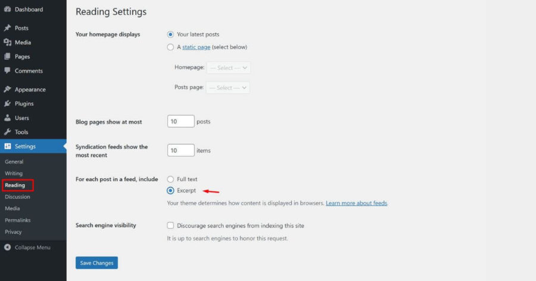Click the Comments speech bubble icon

[x=7, y=71]
